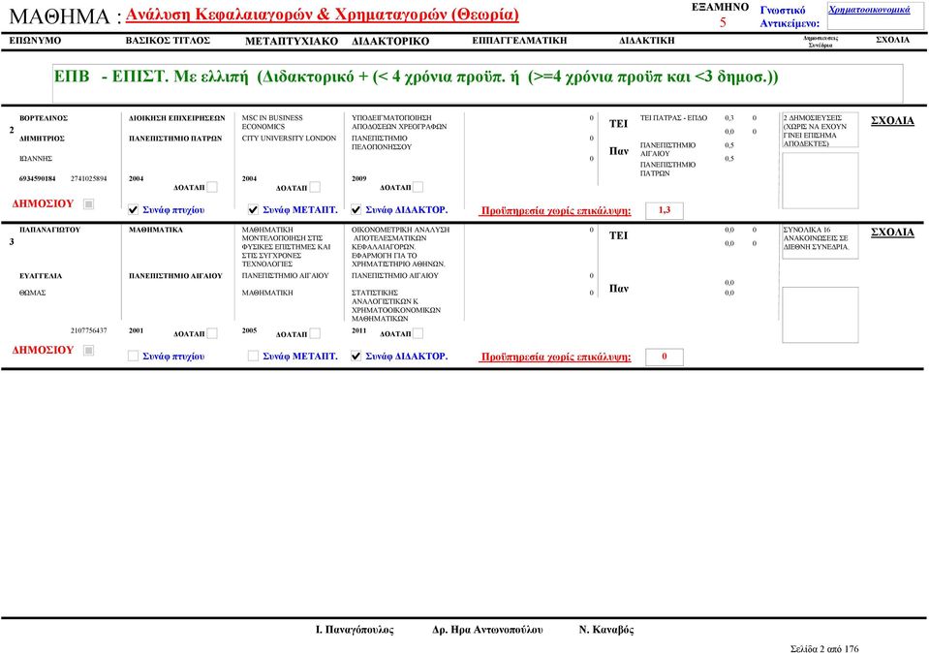Select CITY UNIVERSITY LONDON text
This screenshot has height=653, width=929.
(289, 139)
